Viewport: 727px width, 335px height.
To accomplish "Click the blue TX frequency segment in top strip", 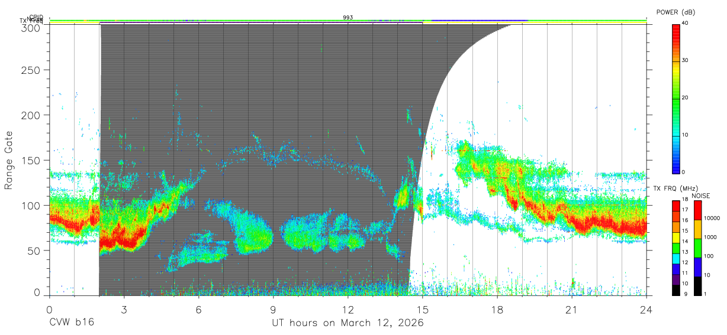I will tap(479, 21).
